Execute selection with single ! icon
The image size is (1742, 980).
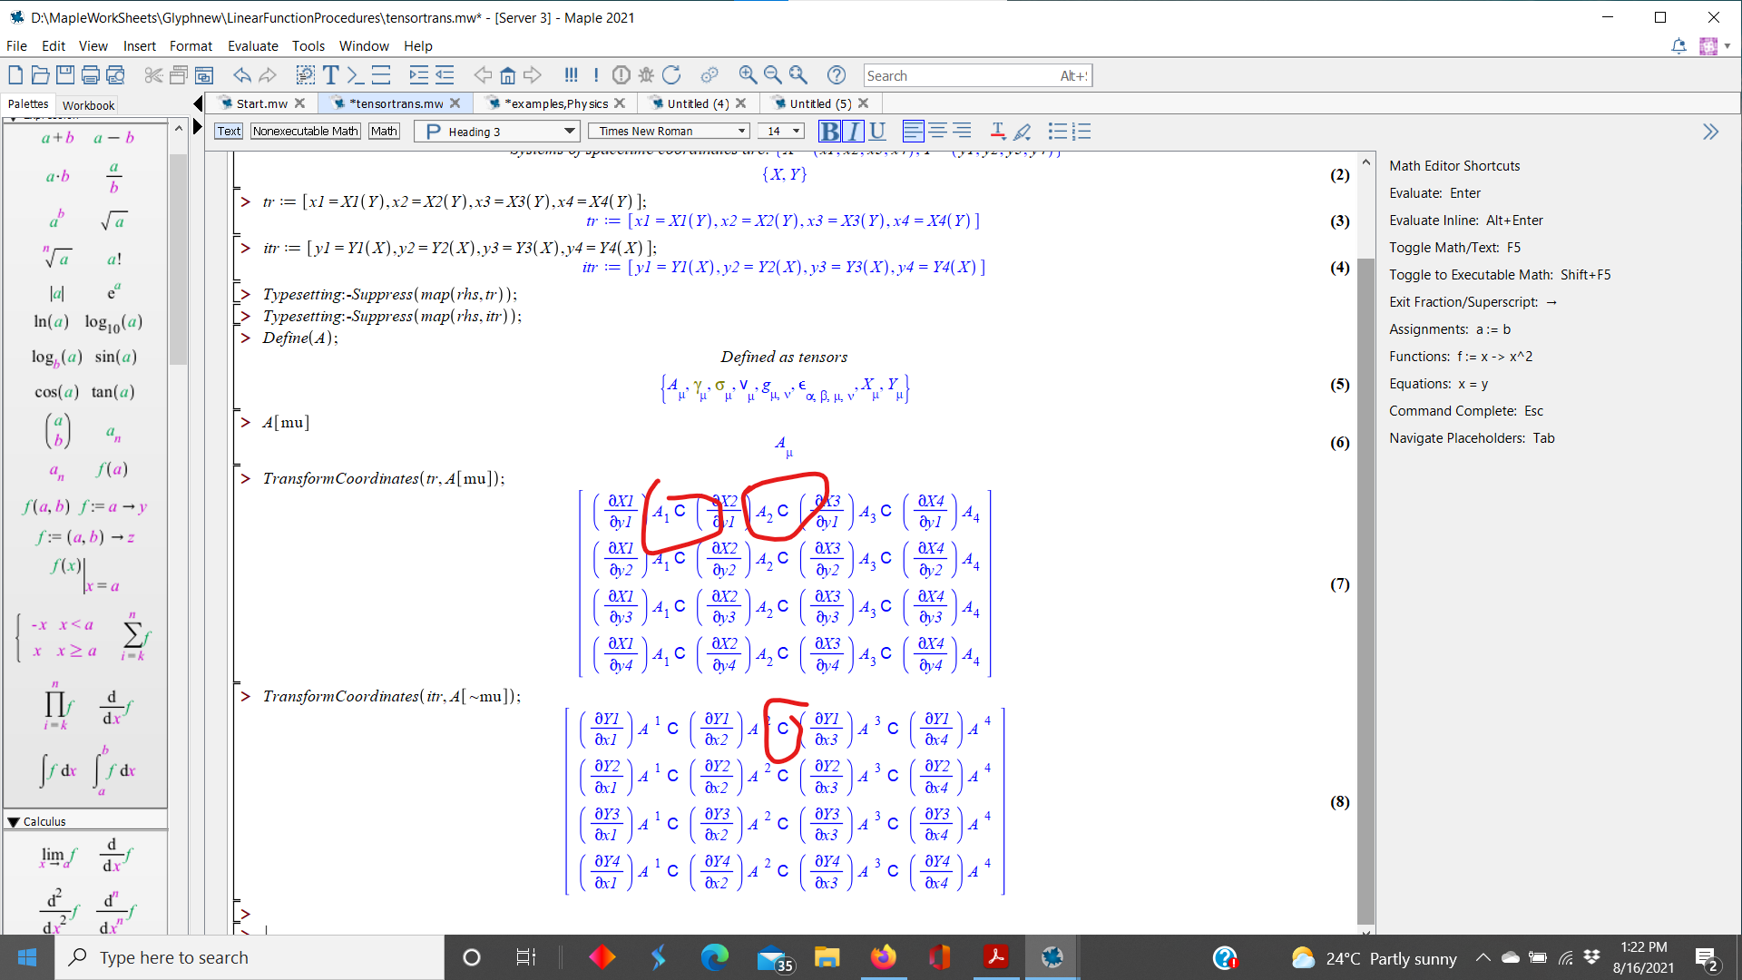596,75
